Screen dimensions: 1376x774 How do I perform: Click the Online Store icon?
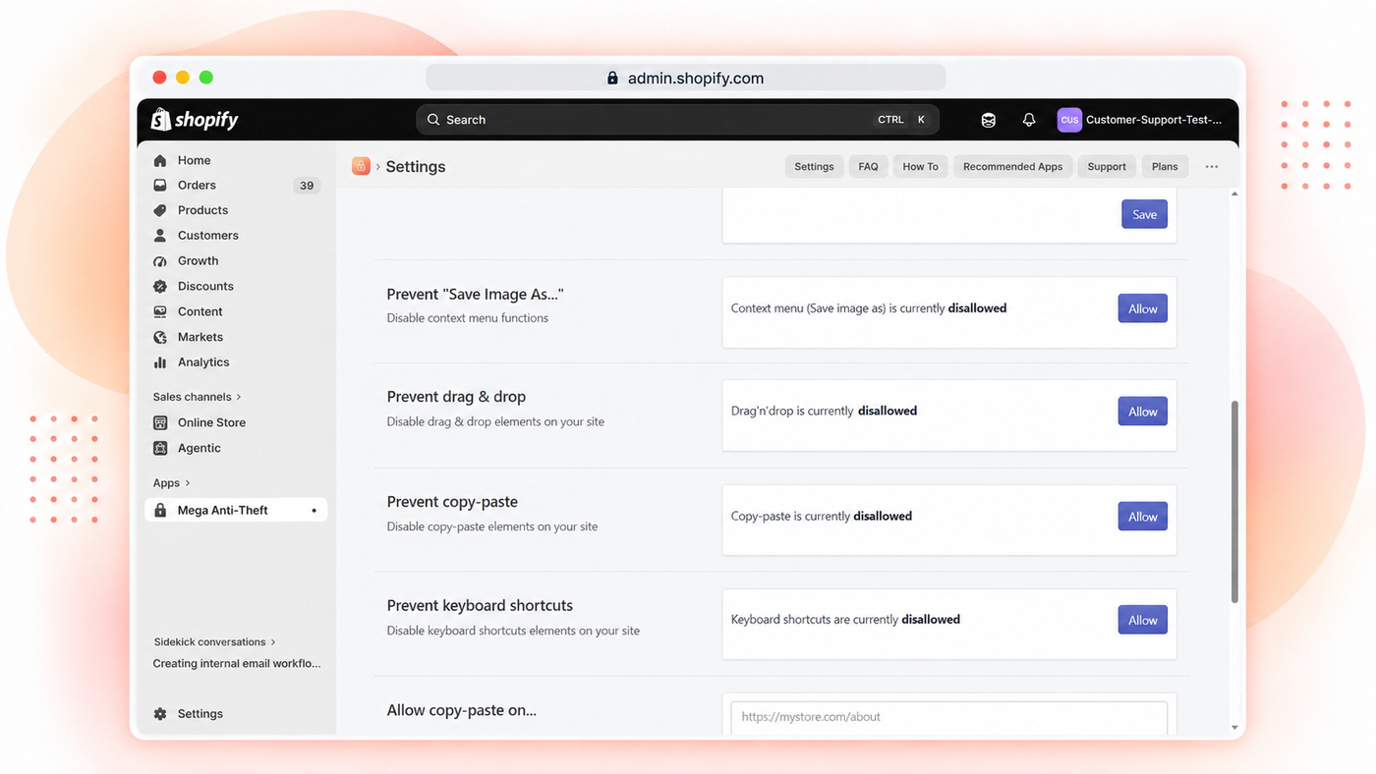coord(160,422)
